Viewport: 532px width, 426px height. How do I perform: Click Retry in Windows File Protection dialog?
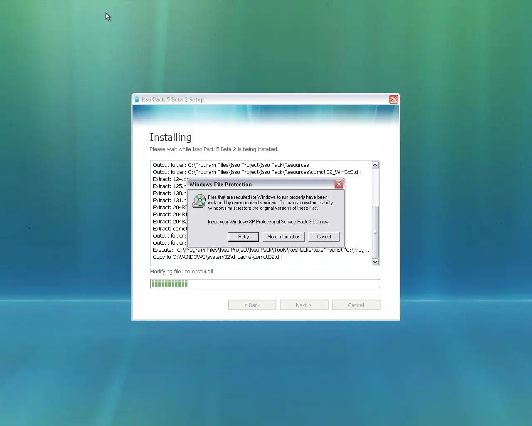243,237
